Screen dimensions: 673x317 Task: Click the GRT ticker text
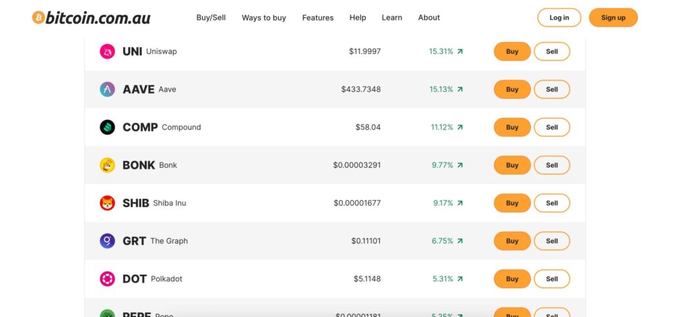tap(134, 241)
